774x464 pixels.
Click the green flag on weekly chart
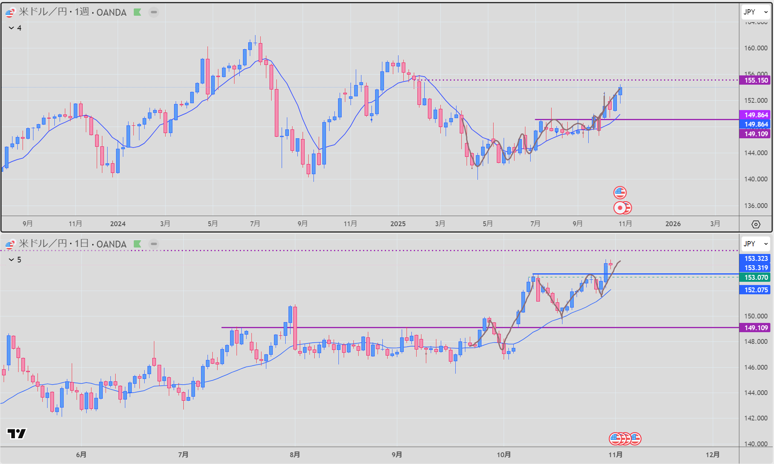point(137,12)
